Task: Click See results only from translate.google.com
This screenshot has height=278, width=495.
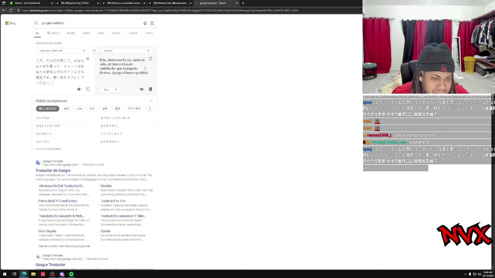Action: click(64, 246)
